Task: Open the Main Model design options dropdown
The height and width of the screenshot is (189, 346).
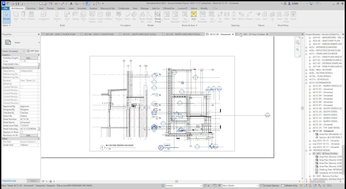Action: (x=240, y=185)
